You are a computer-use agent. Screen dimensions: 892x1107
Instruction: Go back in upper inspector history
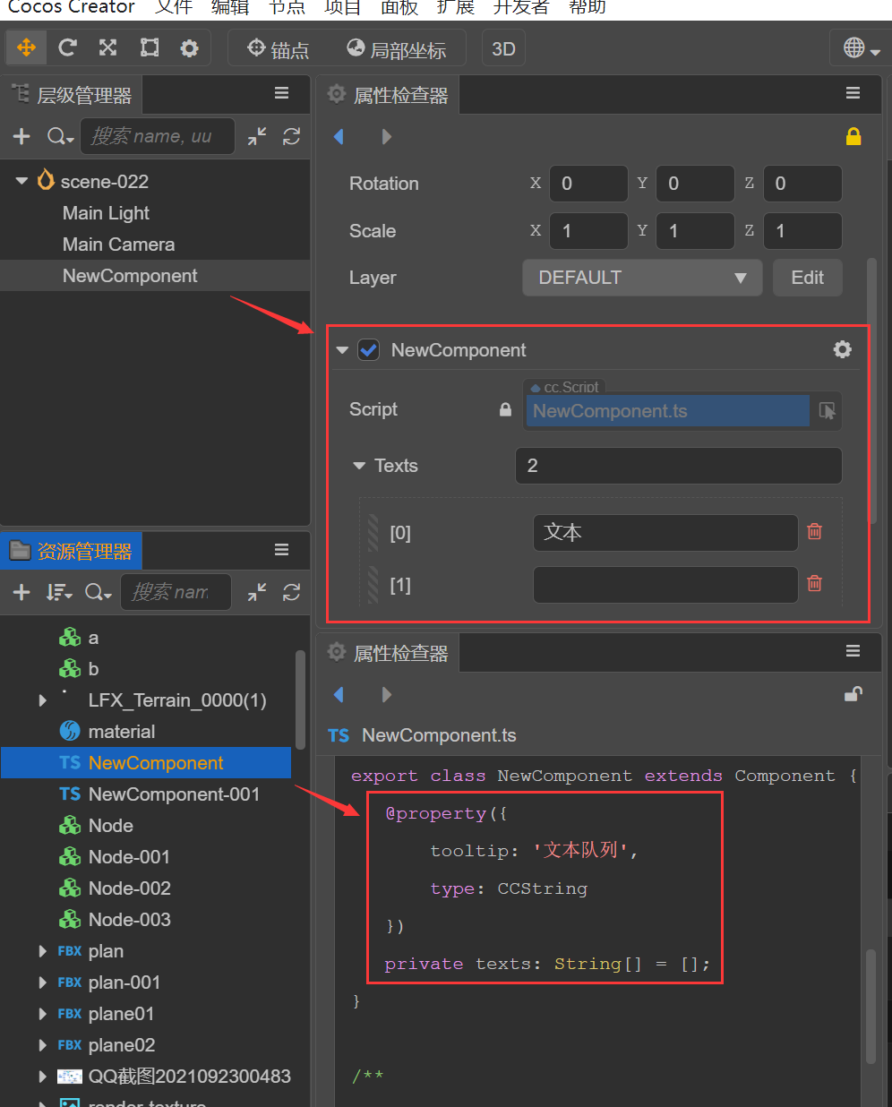pyautogui.click(x=339, y=136)
